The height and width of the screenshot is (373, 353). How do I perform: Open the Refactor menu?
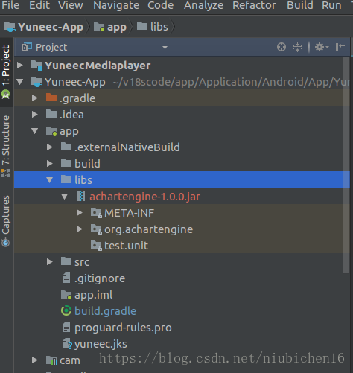(254, 5)
